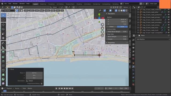The height and width of the screenshot is (96, 171).
Task: Switch to the Modeling workspace tab
Action: tap(43, 4)
